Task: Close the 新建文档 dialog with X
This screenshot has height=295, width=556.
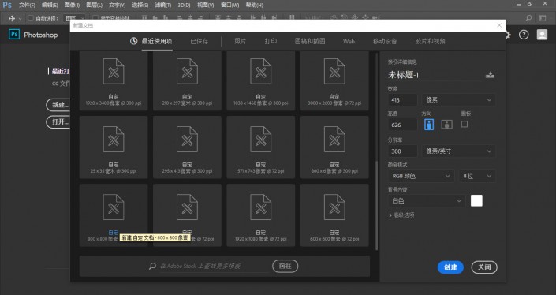Action: (499, 25)
